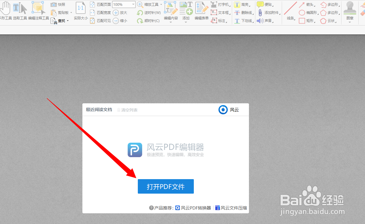
Task: Rotate clockwise with 顺时针(C)
Action: pos(148,21)
